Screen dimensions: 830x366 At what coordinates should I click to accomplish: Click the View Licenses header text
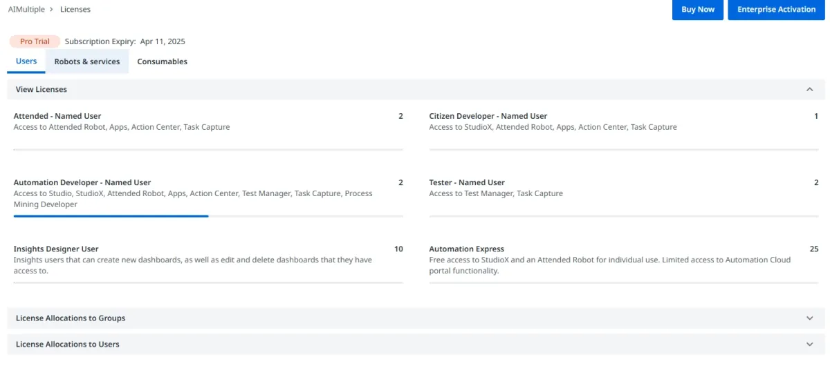41,89
